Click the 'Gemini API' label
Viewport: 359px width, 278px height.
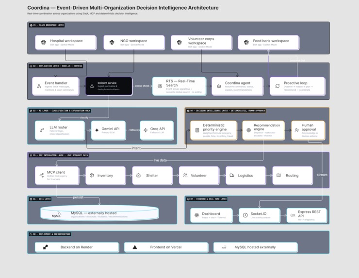click(x=111, y=129)
